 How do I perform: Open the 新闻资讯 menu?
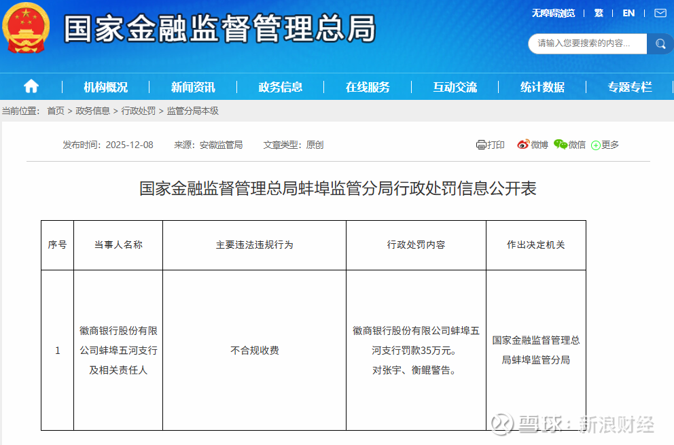coord(193,87)
